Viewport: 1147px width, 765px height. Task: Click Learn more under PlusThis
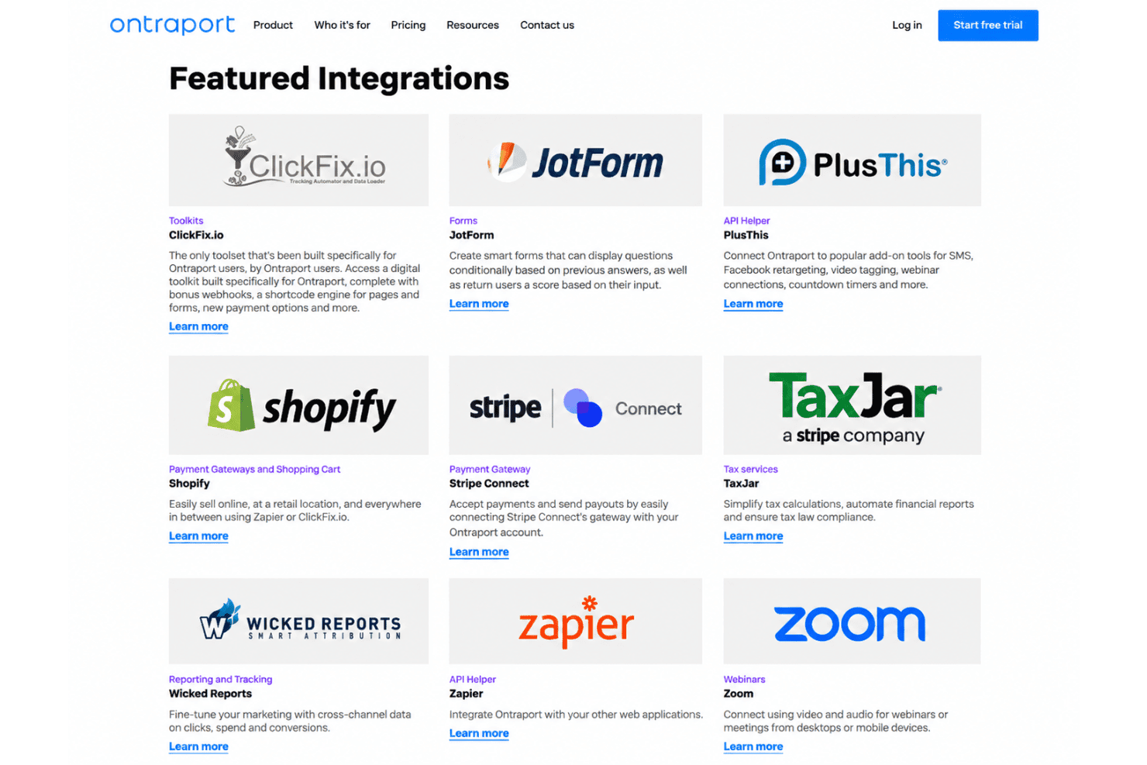click(x=753, y=304)
